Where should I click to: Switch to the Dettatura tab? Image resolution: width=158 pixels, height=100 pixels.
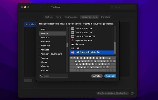coord(105,17)
